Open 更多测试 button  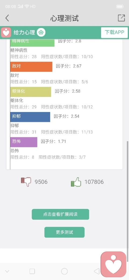[64, 232]
